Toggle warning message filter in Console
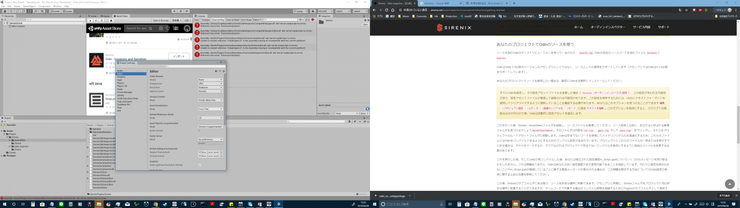The image size is (740, 208). pyautogui.click(x=307, y=20)
